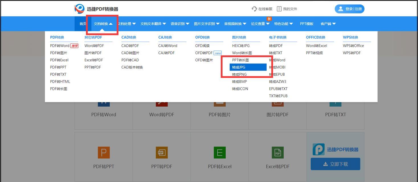Open the PPT模板 menu item
Screen dimensions: 418x182
point(307,24)
